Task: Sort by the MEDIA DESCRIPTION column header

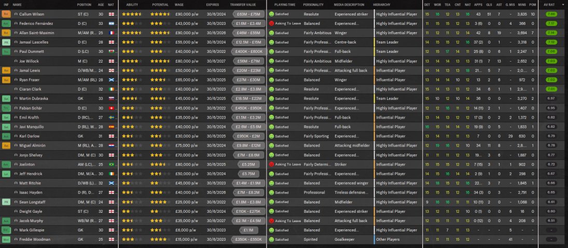Action: coord(349,5)
